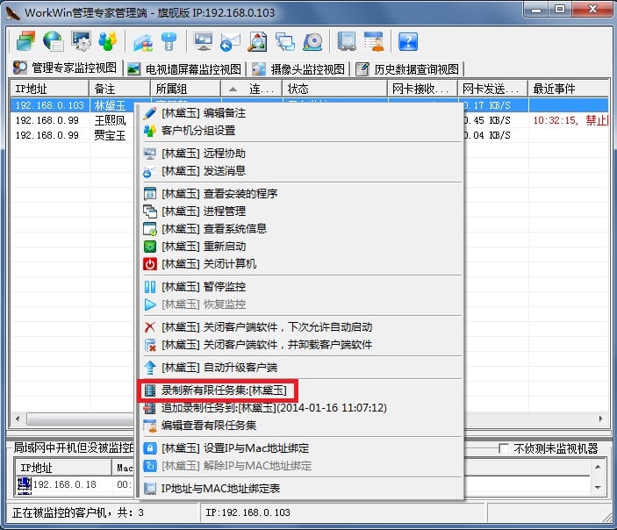Click the address book binding table icon
The width and height of the screenshot is (617, 530).
(347, 42)
